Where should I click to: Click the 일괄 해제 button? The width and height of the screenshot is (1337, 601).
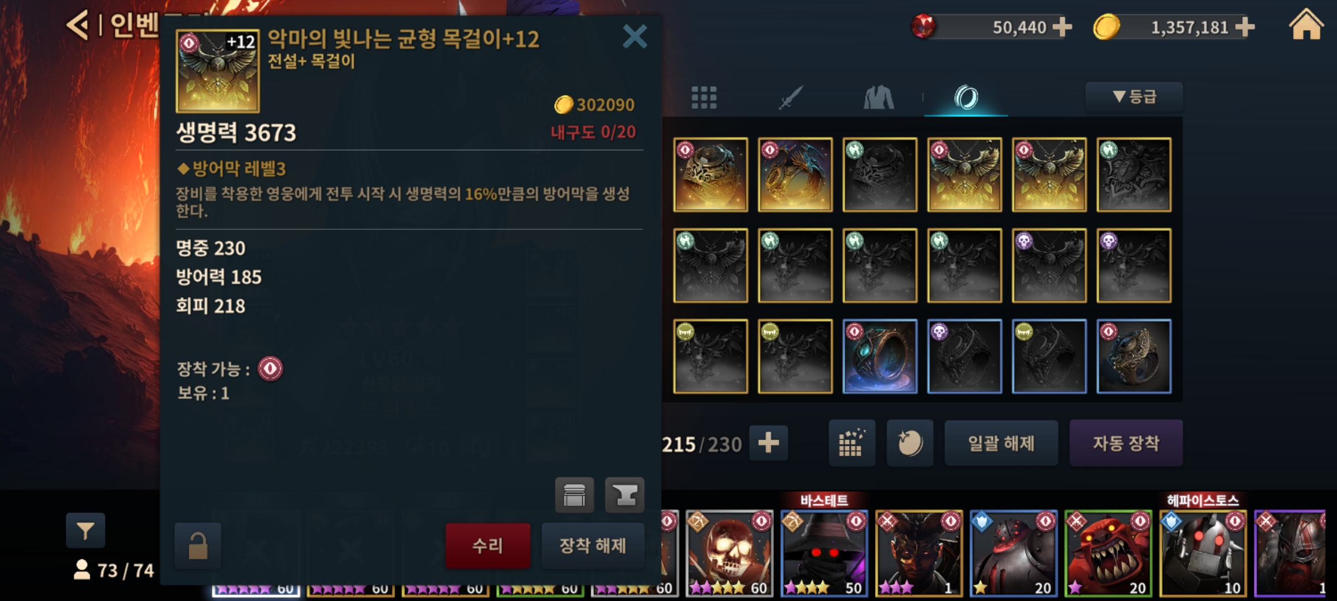[x=1001, y=444]
